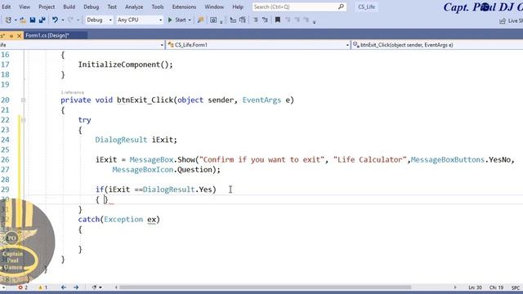Click the red error count indicator

(23, 287)
